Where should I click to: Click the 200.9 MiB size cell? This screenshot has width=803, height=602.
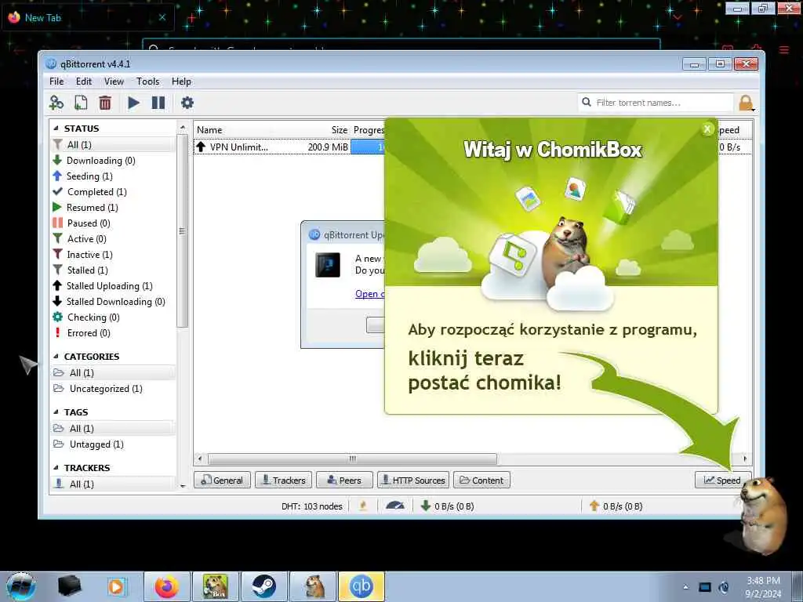click(328, 147)
